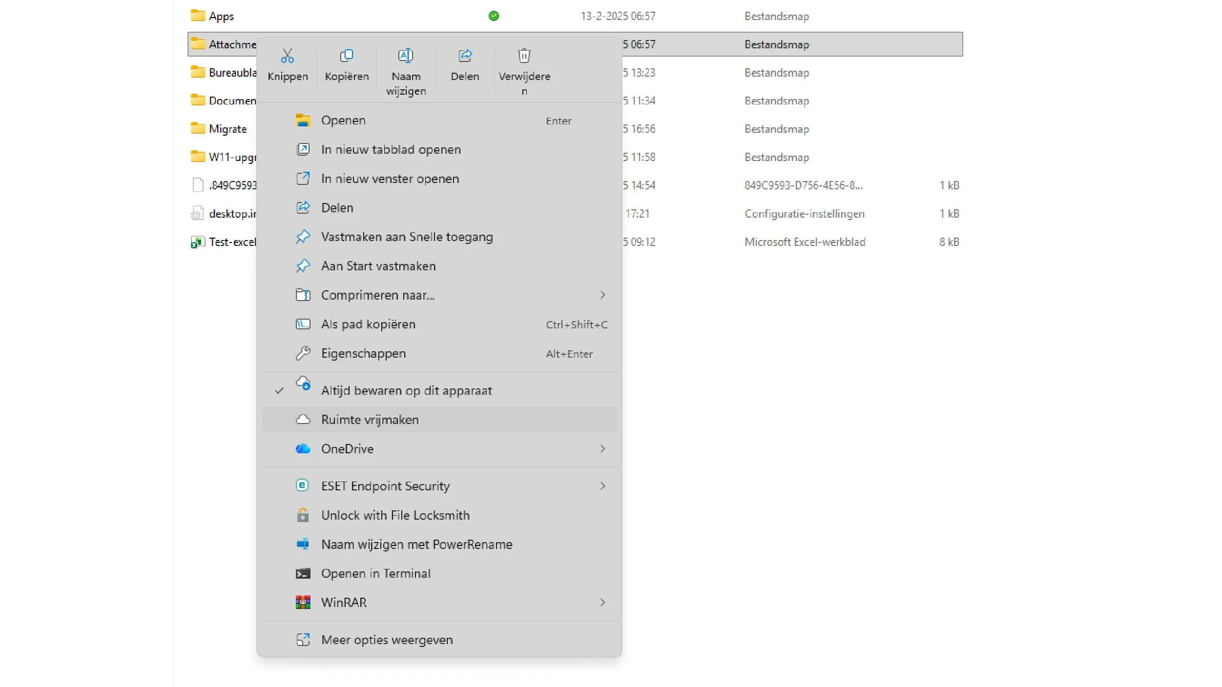Toggle Altijd bewaren op dit apparaat
The height and width of the screenshot is (687, 1222).
coord(406,391)
